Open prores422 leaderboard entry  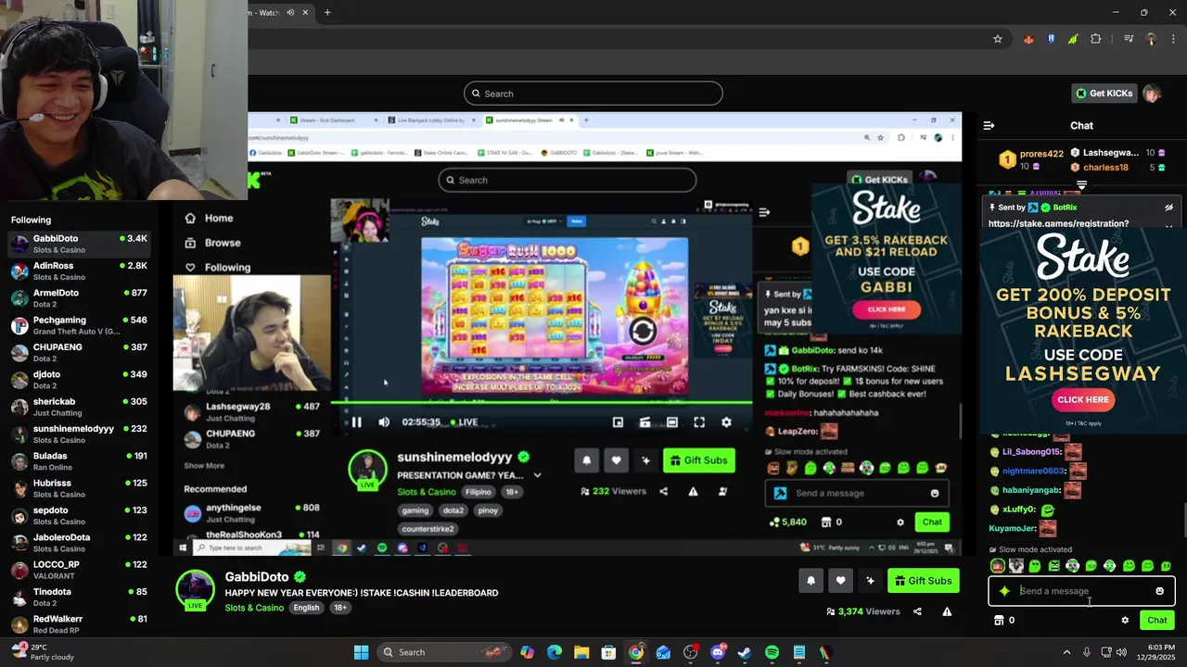tap(1041, 154)
